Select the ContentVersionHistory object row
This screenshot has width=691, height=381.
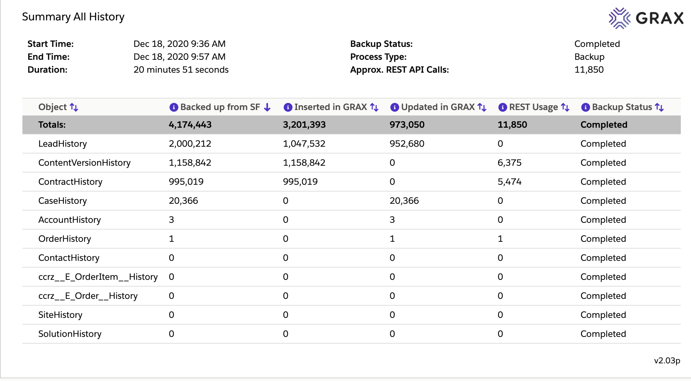point(84,163)
